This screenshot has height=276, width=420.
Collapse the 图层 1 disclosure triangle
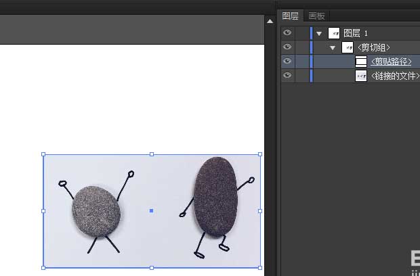click(x=319, y=33)
